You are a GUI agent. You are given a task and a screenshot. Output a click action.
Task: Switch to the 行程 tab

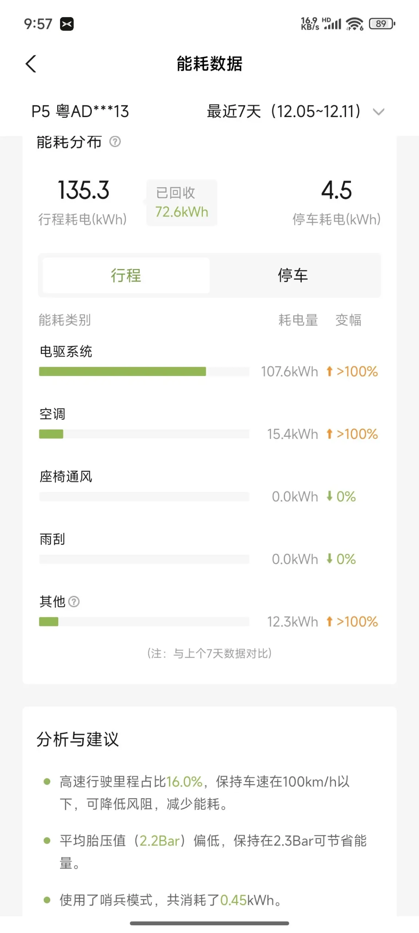pyautogui.click(x=126, y=275)
